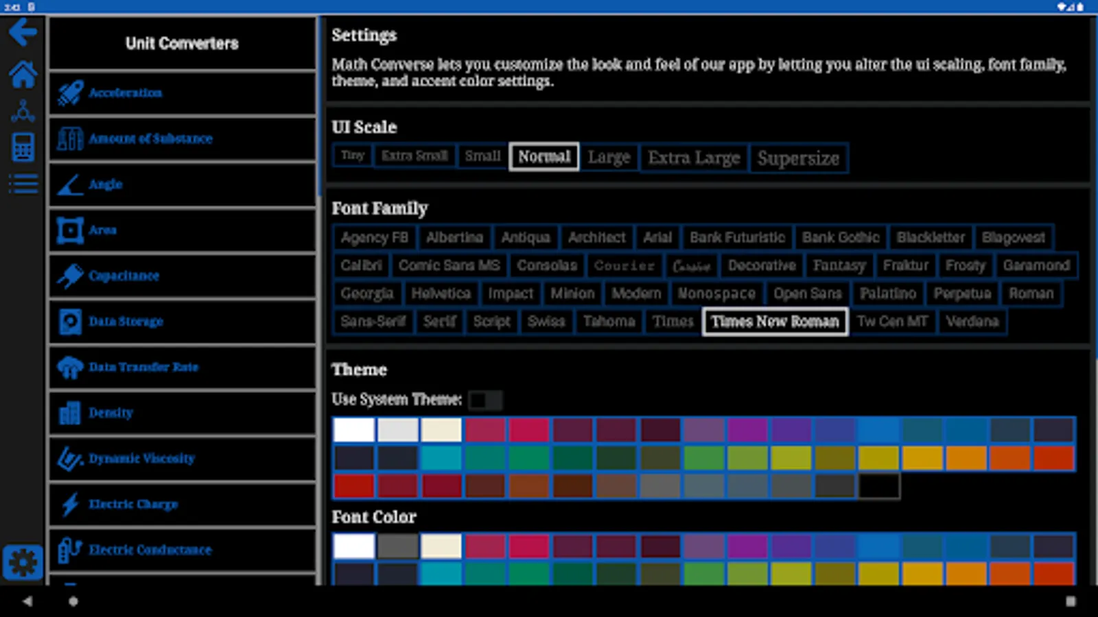
Task: Tap the back arrow icon in sidebar
Action: pos(23,32)
